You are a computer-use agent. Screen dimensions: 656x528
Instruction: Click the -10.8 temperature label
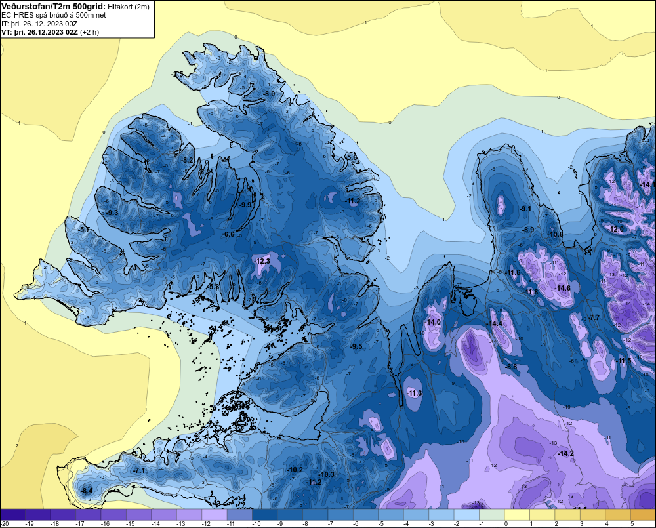pos(556,234)
